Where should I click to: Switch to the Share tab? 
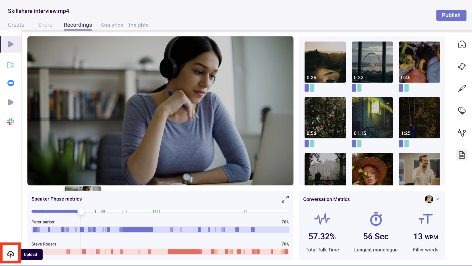click(45, 25)
